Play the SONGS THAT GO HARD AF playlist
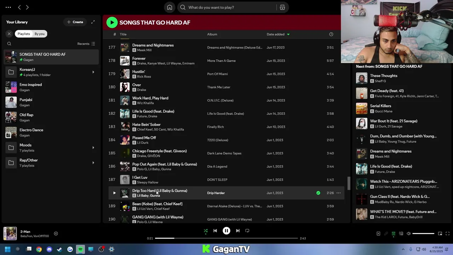The height and width of the screenshot is (255, 453). click(112, 22)
